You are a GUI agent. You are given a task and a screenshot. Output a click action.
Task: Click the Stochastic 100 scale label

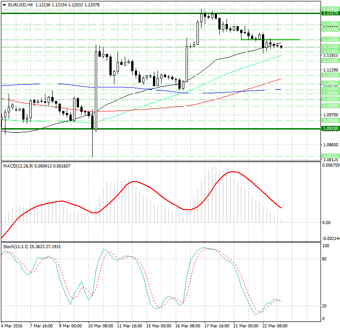point(325,246)
